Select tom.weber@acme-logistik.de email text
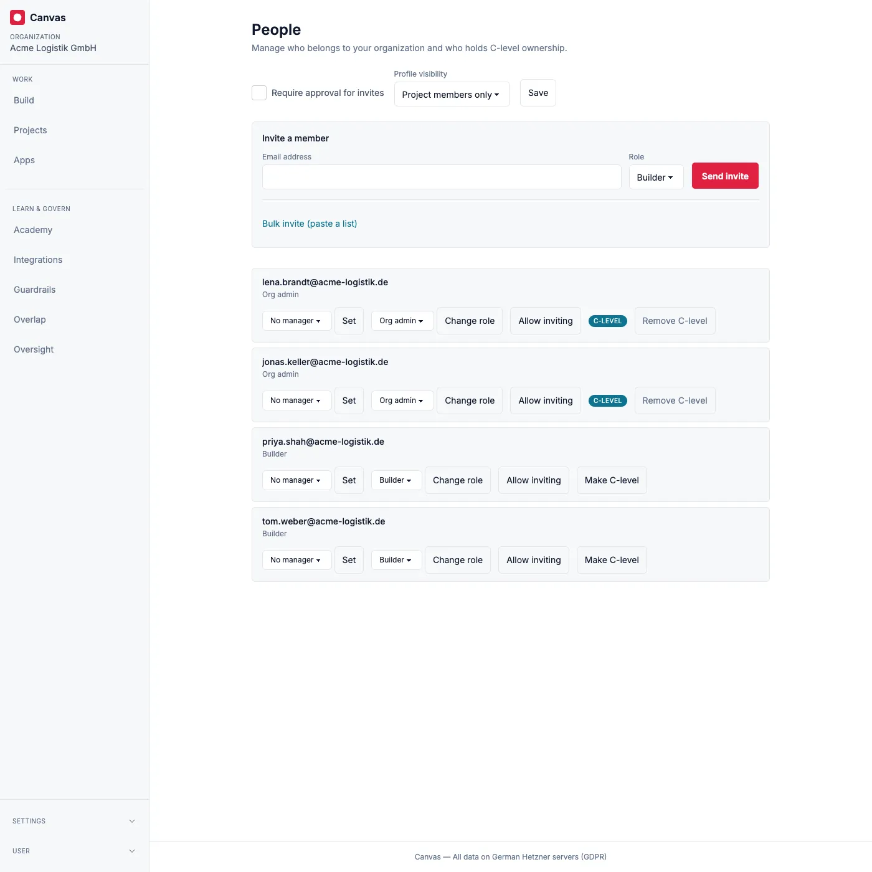This screenshot has width=872, height=872. (x=324, y=521)
